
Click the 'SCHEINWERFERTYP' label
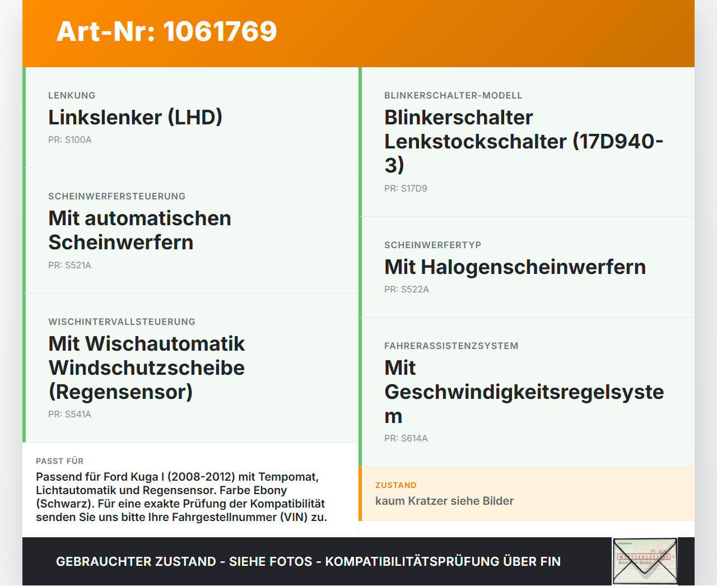pos(433,245)
